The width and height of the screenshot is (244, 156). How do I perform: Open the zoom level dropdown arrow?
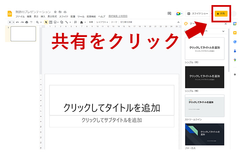tap(41, 22)
